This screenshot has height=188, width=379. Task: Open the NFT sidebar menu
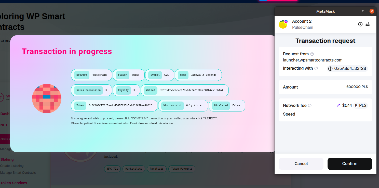tap(4, 125)
